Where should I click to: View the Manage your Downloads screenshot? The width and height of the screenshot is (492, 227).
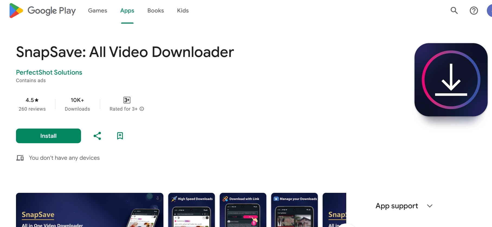[294, 210]
